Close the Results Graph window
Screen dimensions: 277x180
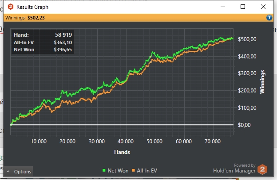pyautogui.click(x=263, y=7)
